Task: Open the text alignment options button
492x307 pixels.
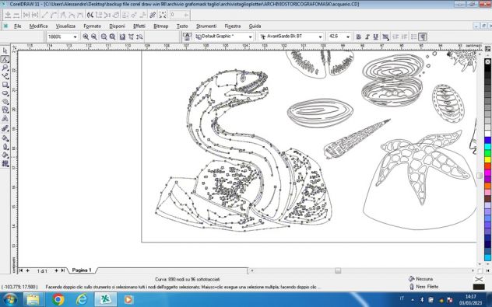Action: tap(385, 37)
